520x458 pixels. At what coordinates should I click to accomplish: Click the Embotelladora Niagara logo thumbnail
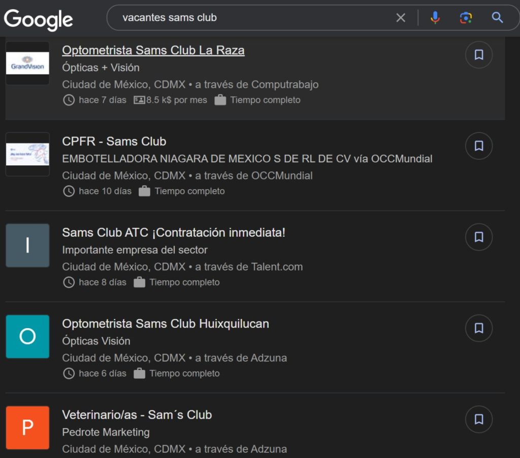27,154
